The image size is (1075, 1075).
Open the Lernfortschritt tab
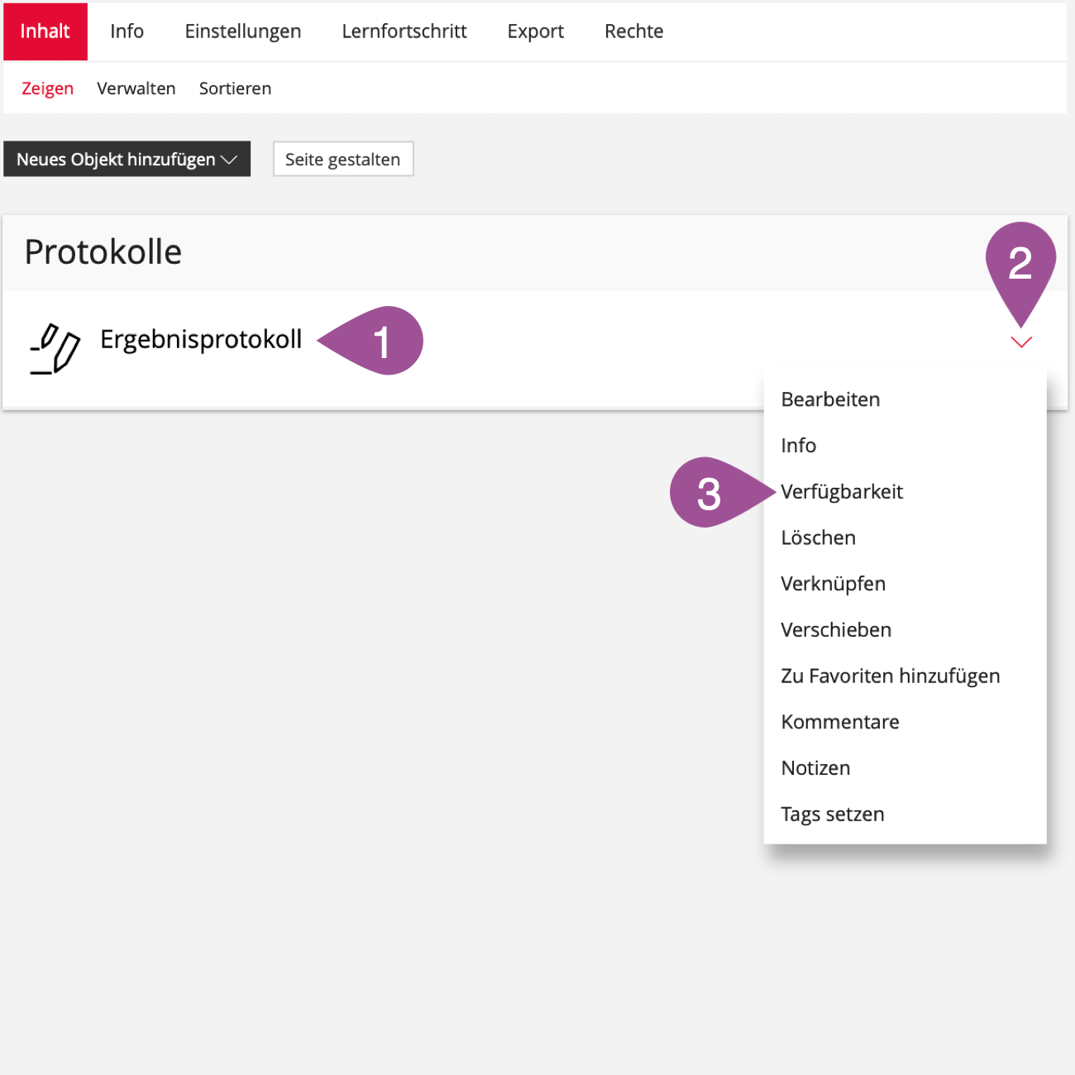click(404, 31)
